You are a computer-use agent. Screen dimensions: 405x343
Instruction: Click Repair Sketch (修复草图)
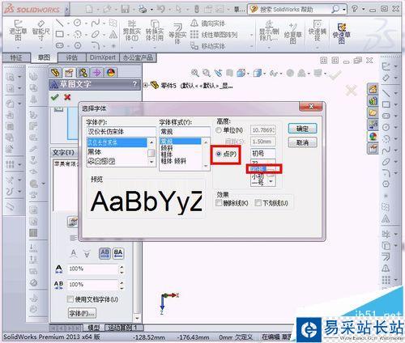tap(292, 33)
